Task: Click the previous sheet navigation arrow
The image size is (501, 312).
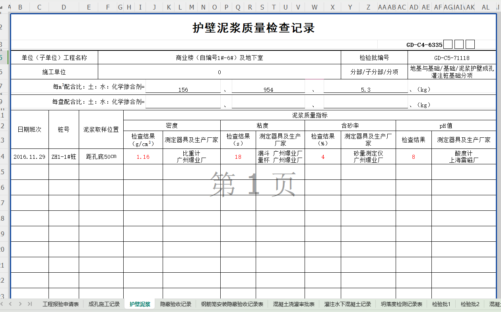Action: (11, 304)
